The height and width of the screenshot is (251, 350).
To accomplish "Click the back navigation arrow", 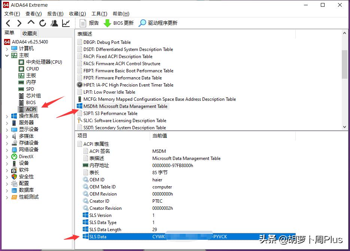I will tap(7, 23).
